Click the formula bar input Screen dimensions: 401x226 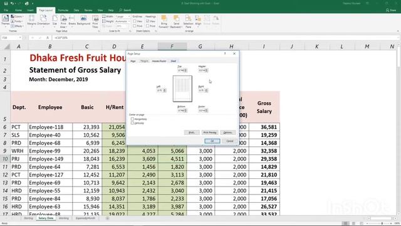click(x=225, y=38)
